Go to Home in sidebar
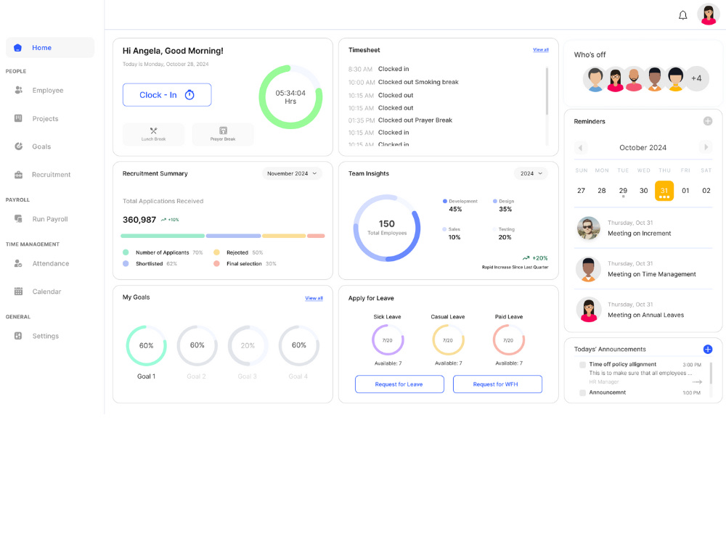The height and width of the screenshot is (544, 726). (50, 48)
